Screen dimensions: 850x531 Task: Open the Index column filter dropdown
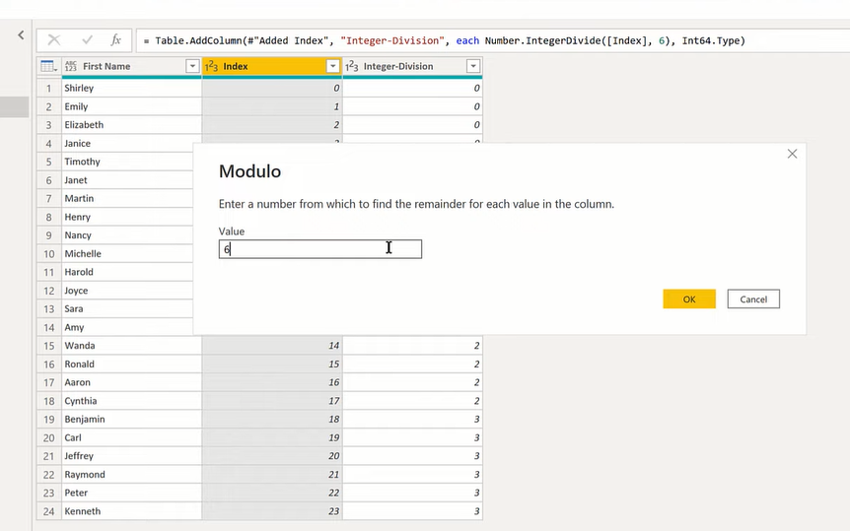pyautogui.click(x=333, y=66)
